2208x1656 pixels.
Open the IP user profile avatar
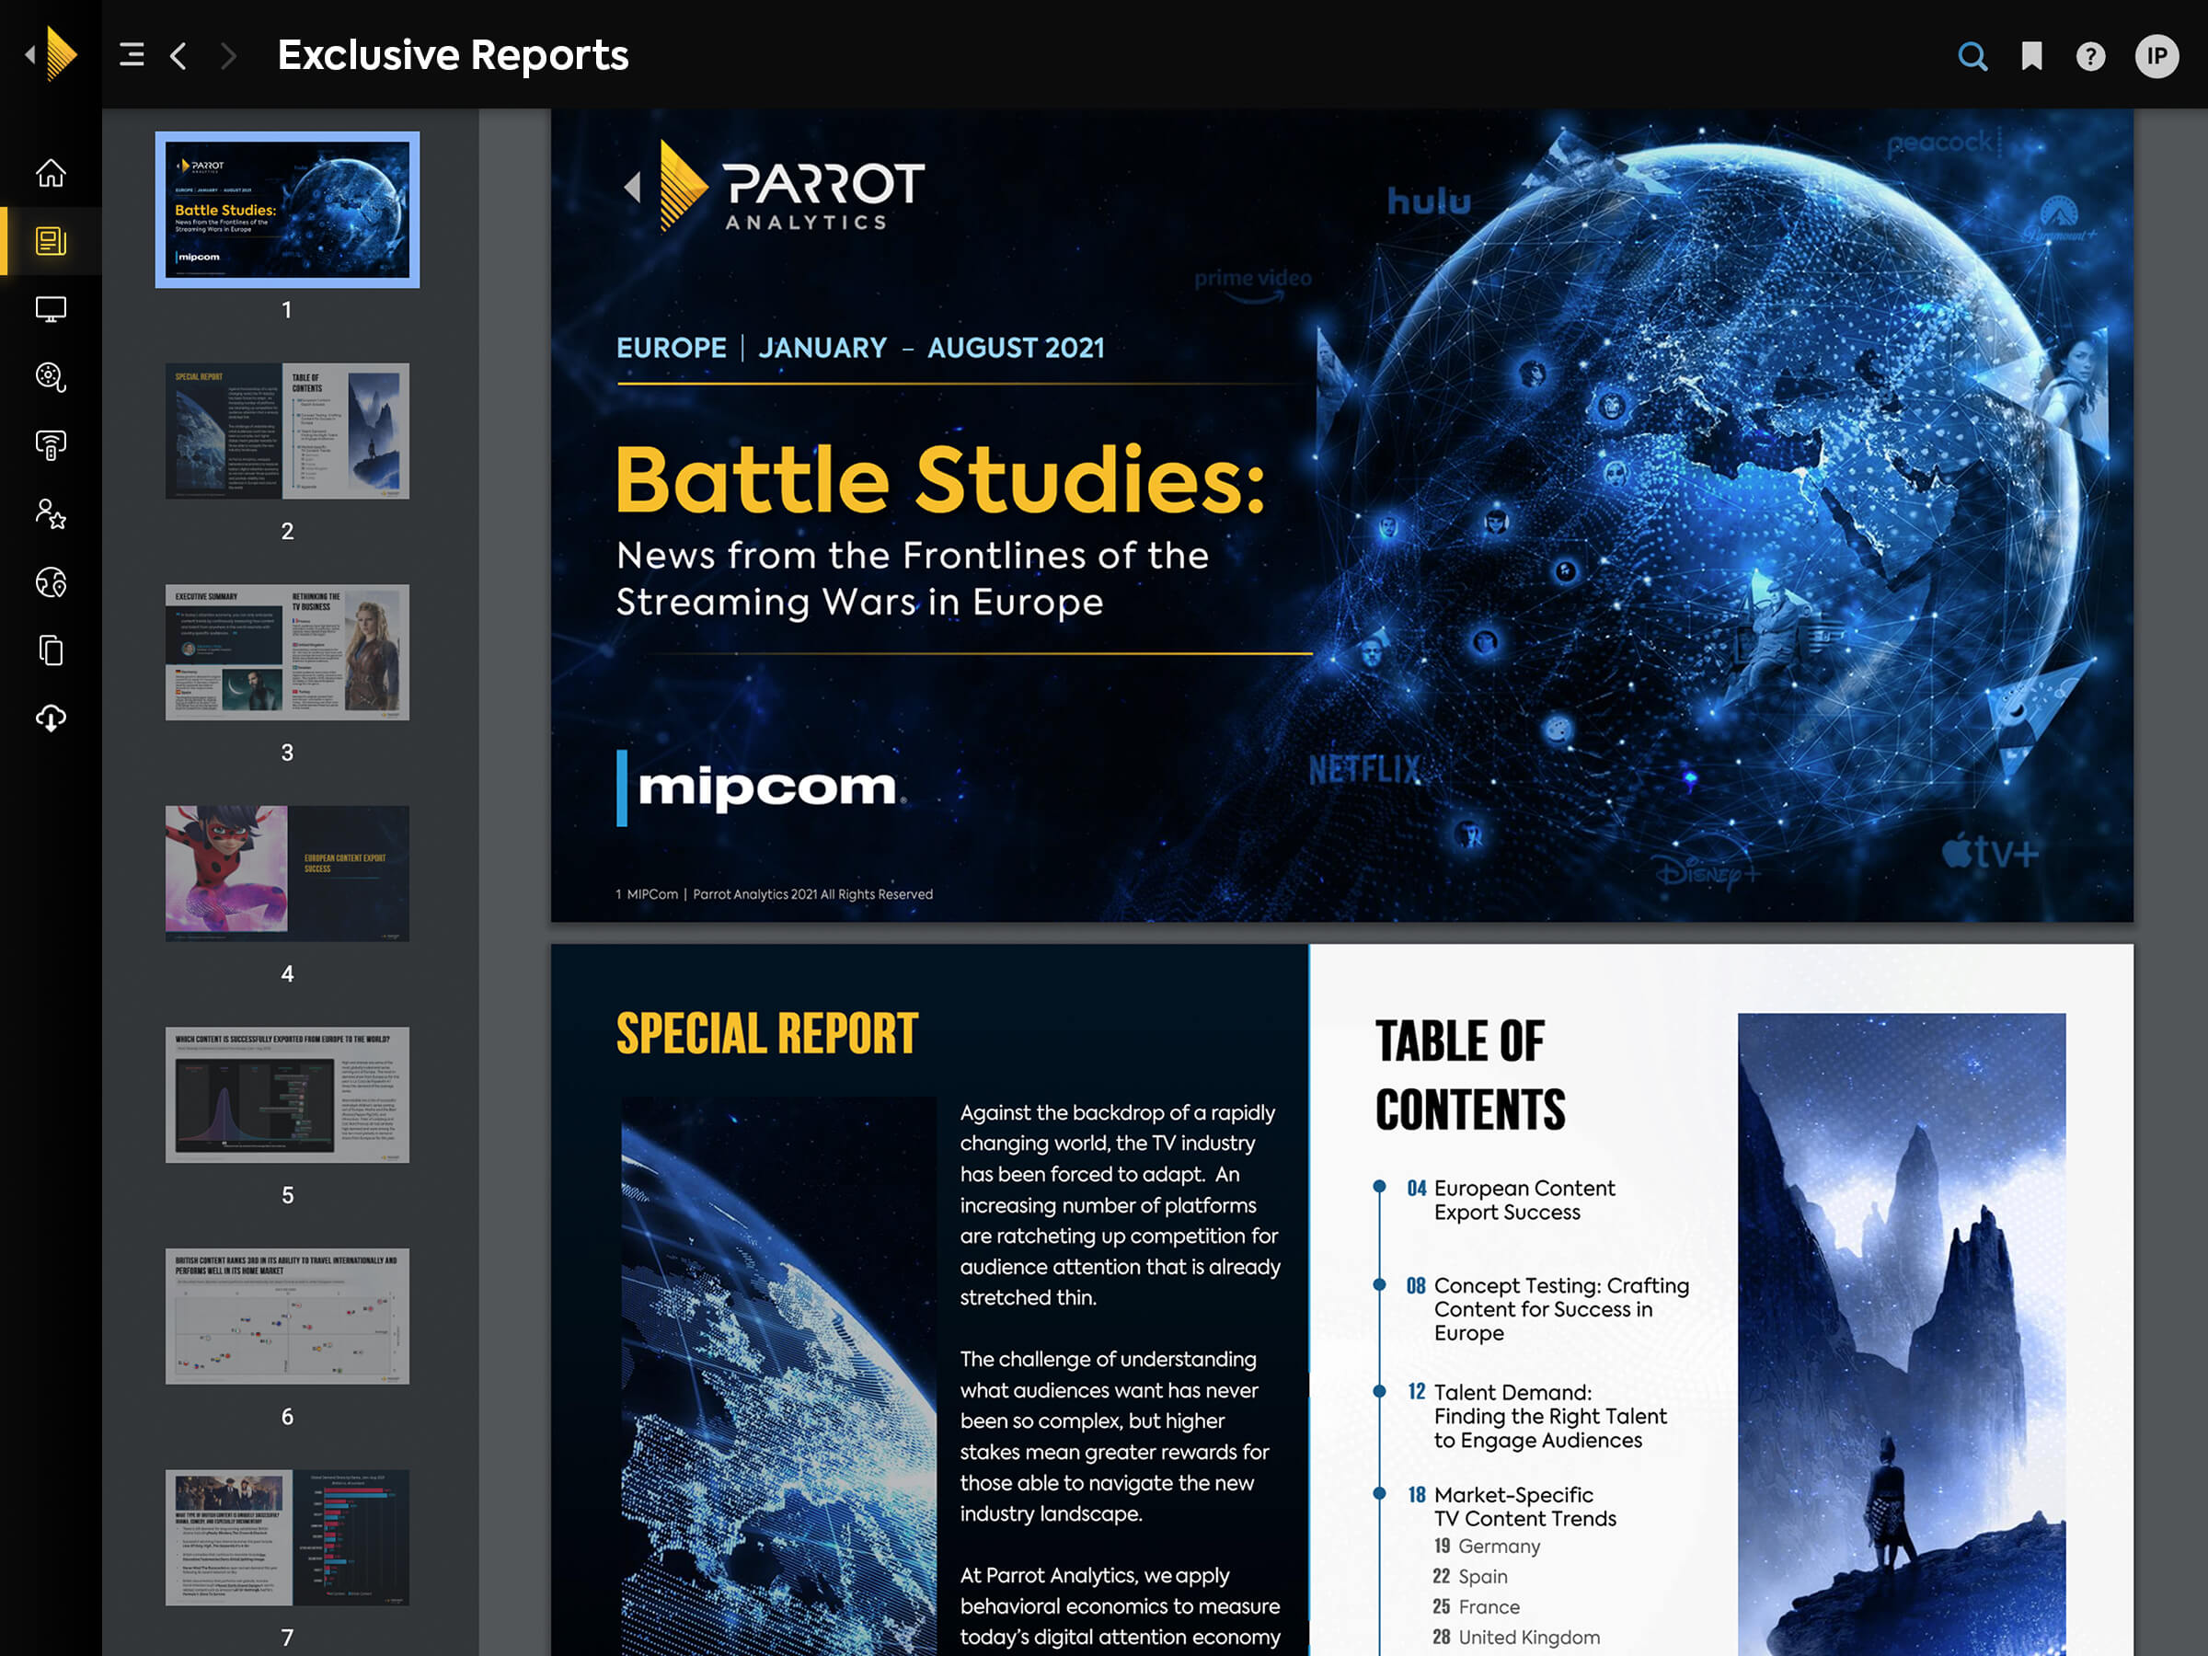point(2156,56)
